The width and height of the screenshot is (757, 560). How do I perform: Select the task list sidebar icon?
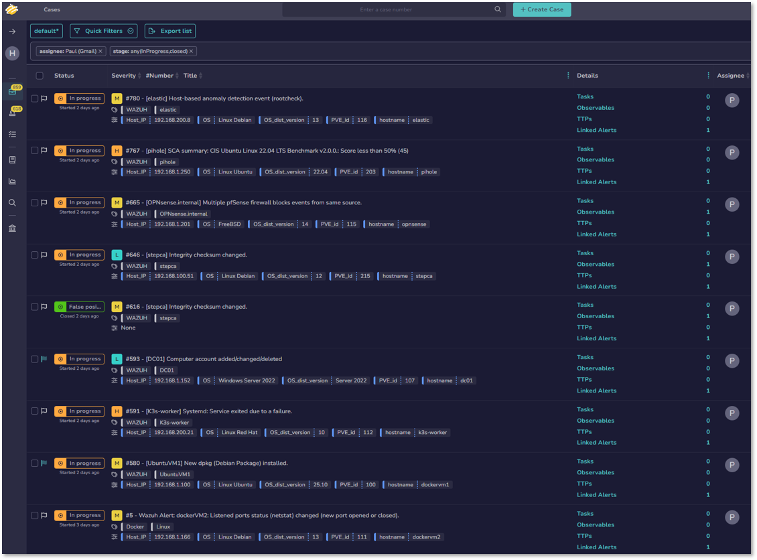[12, 134]
